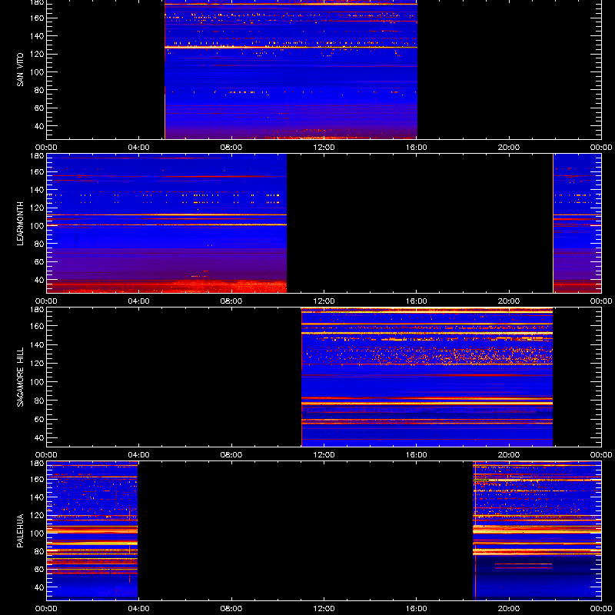
Task: Select the San Vito spectrogram data block
Action: [x=291, y=69]
